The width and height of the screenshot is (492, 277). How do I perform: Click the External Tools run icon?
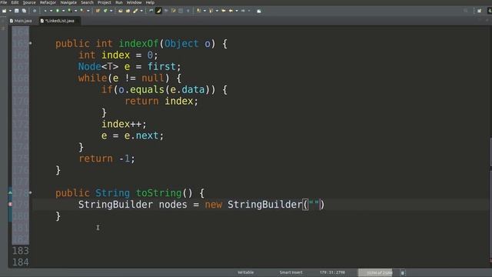coord(81,11)
